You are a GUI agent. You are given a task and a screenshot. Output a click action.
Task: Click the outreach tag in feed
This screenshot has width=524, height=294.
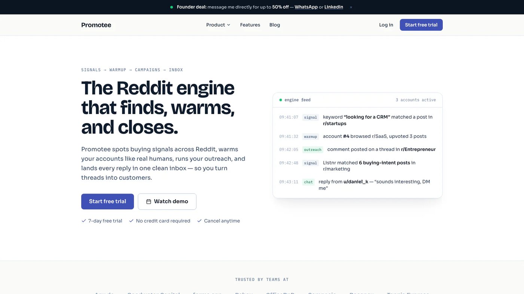(313, 150)
